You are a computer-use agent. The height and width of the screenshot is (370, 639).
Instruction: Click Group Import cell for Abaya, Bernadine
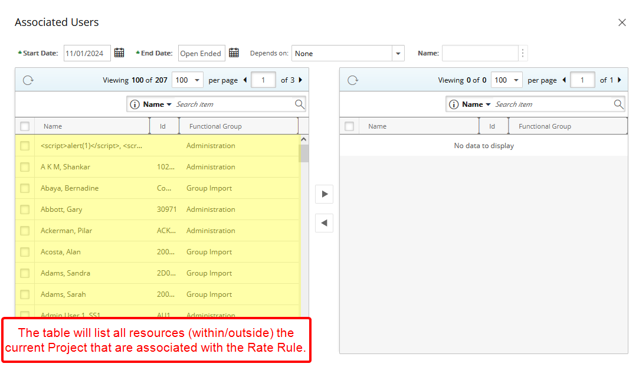click(x=209, y=188)
